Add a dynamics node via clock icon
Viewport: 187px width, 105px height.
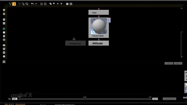(4, 56)
